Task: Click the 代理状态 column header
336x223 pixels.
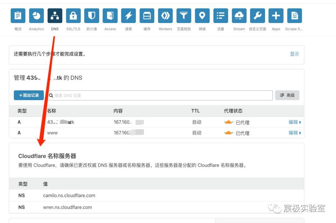Action: tap(233, 111)
